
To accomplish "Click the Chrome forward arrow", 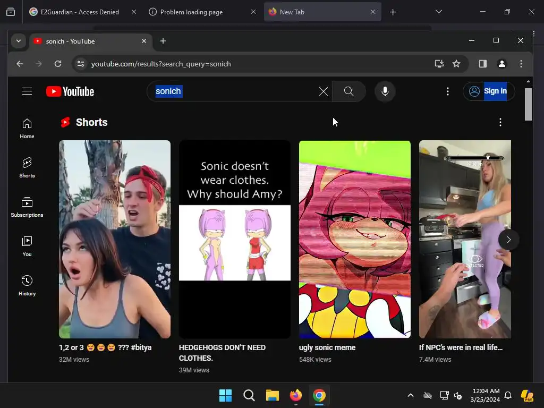I will point(38,64).
